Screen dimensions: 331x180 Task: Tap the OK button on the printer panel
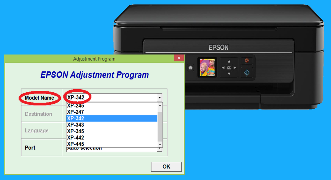coord(229,68)
